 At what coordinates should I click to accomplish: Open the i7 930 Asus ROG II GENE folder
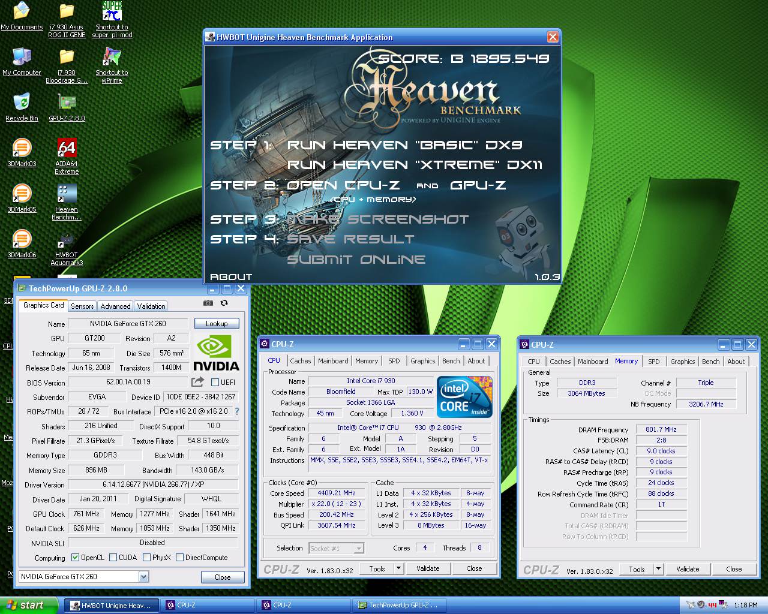[x=67, y=20]
